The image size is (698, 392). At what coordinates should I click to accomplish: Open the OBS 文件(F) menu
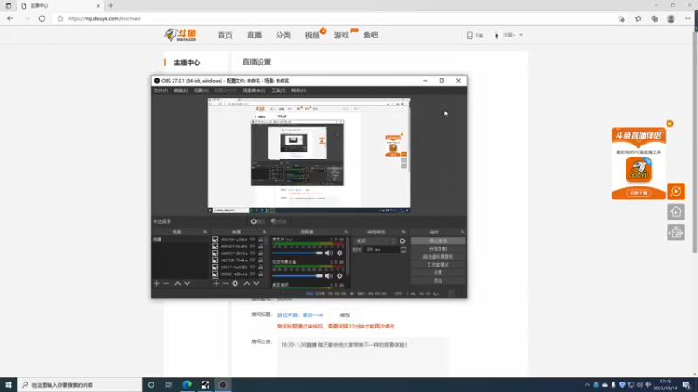pos(161,91)
